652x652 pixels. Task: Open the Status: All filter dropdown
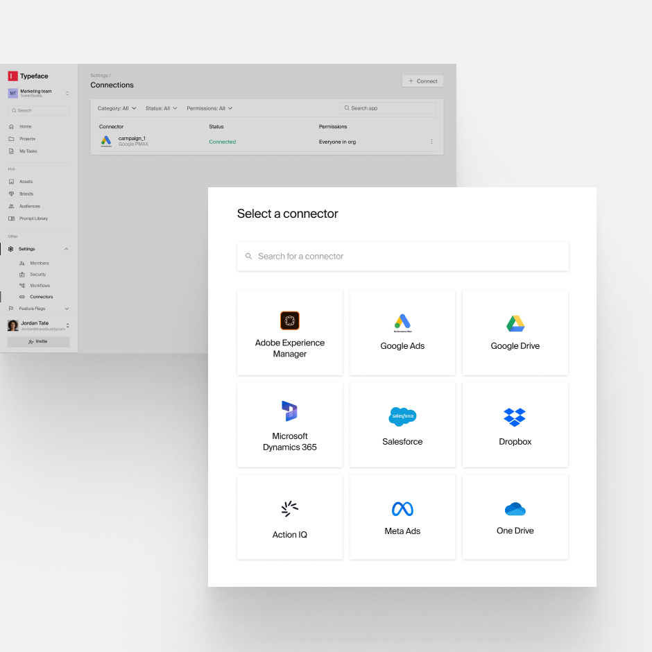pos(162,108)
